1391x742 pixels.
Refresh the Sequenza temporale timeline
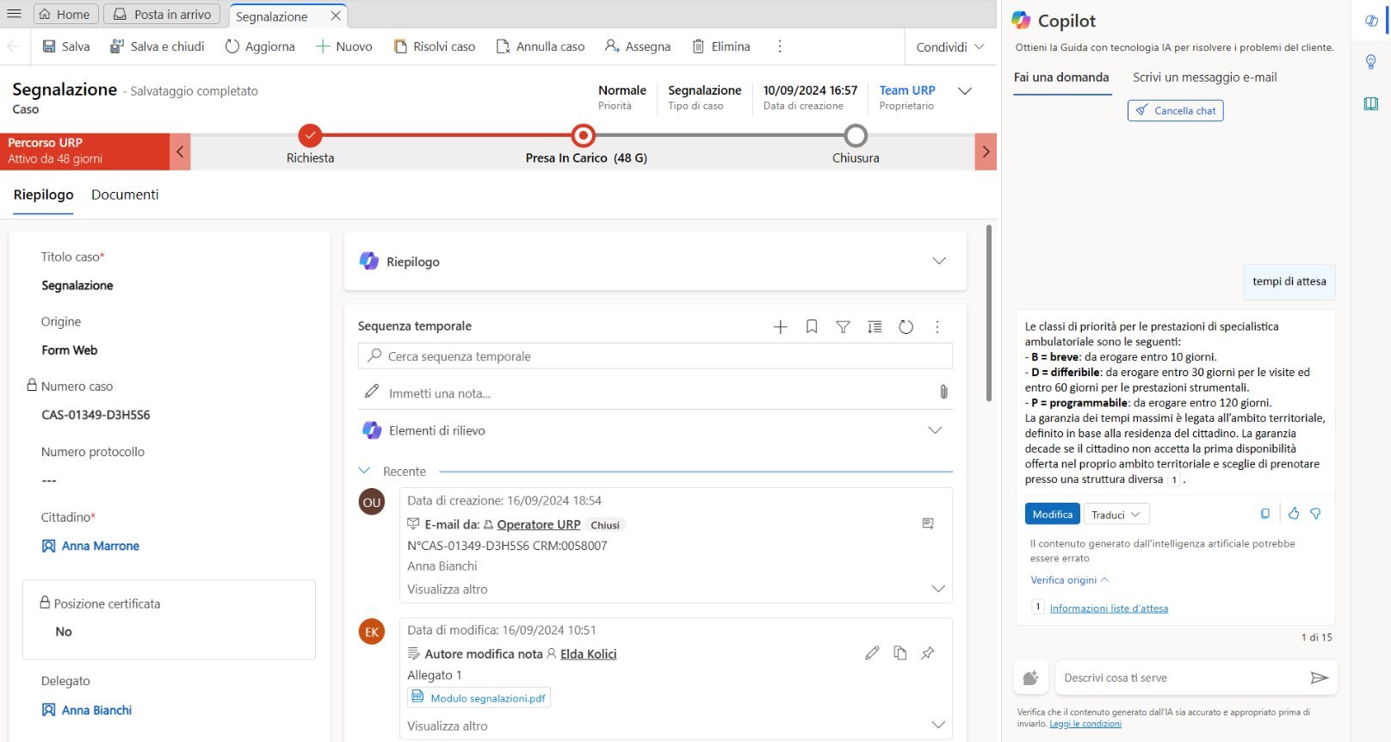coord(906,327)
